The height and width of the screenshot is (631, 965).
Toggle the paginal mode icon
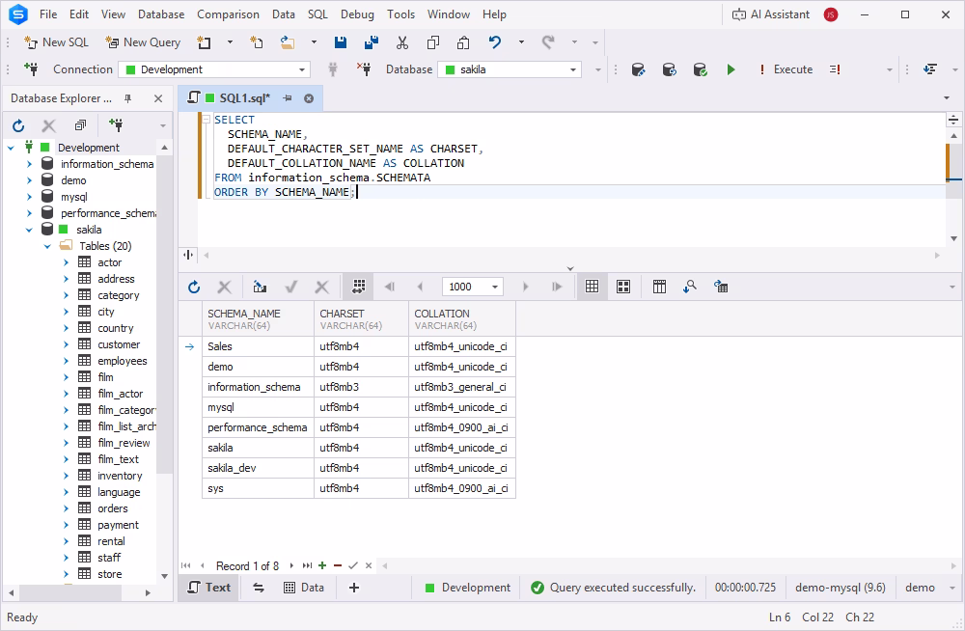[x=359, y=287]
